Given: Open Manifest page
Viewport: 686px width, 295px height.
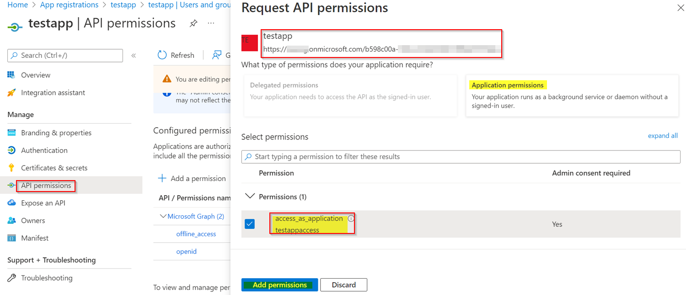Looking at the screenshot, I should click(x=35, y=238).
